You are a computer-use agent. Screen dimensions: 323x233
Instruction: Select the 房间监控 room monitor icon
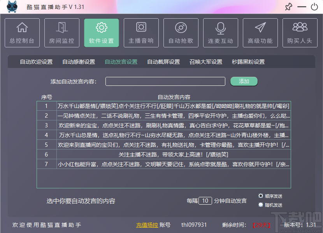(61, 33)
